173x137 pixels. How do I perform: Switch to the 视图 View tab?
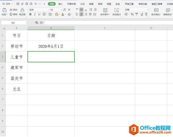(109, 4)
